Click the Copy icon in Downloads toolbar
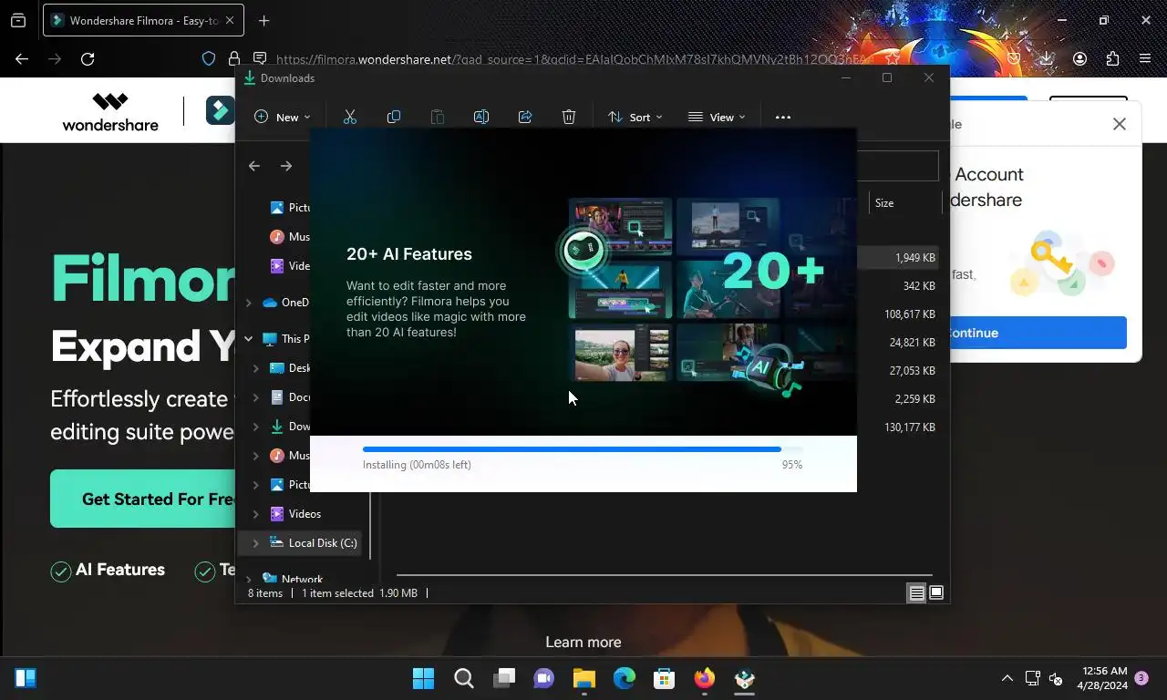Image resolution: width=1167 pixels, height=700 pixels. pos(394,117)
